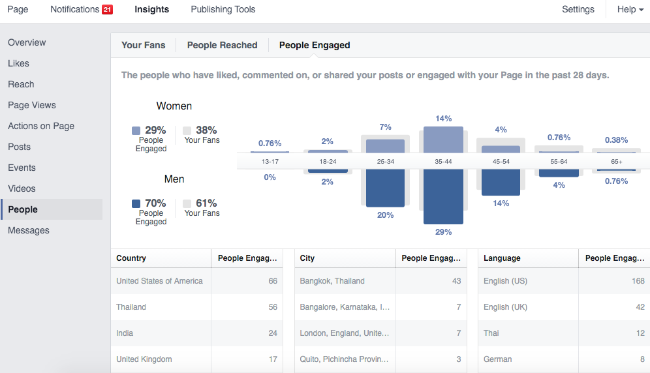This screenshot has width=650, height=373.
Task: Click the Men Your Fans gray swatch
Action: pos(188,203)
